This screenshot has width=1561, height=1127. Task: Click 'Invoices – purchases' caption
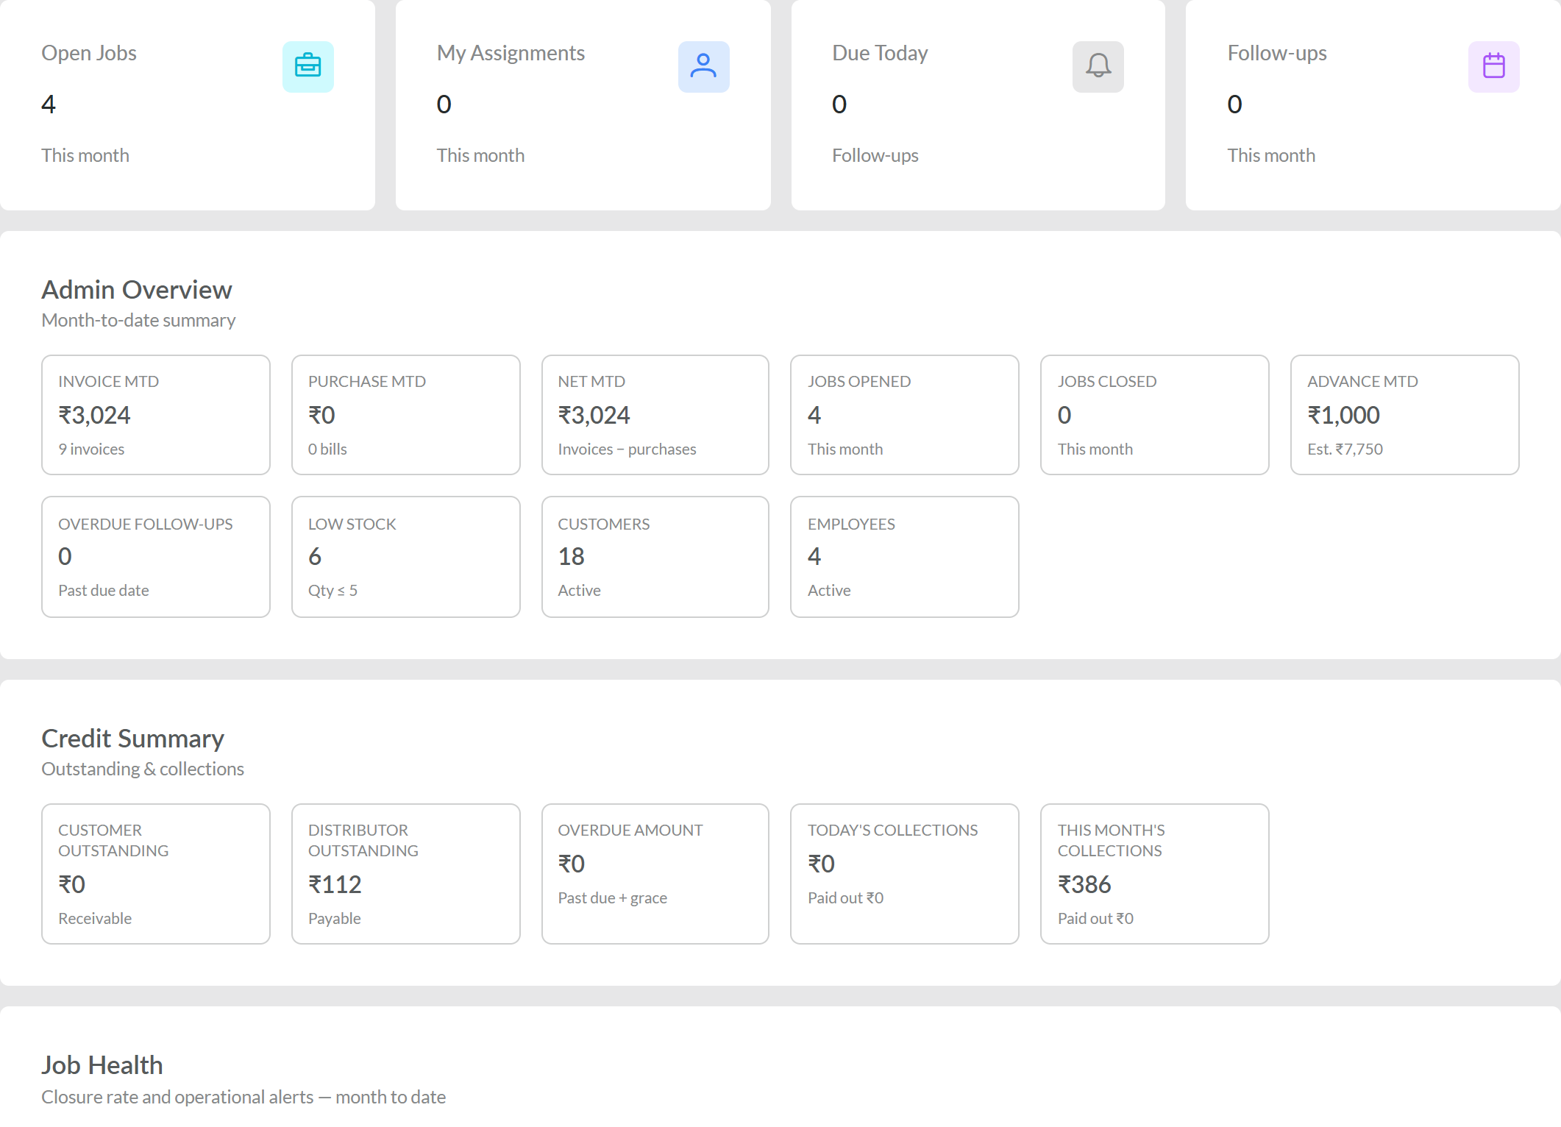[x=627, y=449]
